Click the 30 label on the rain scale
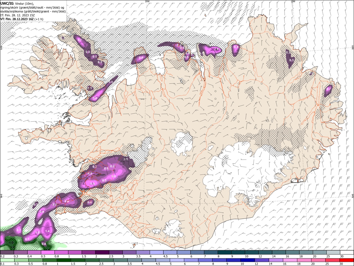The image size is (354, 266). 342,264
